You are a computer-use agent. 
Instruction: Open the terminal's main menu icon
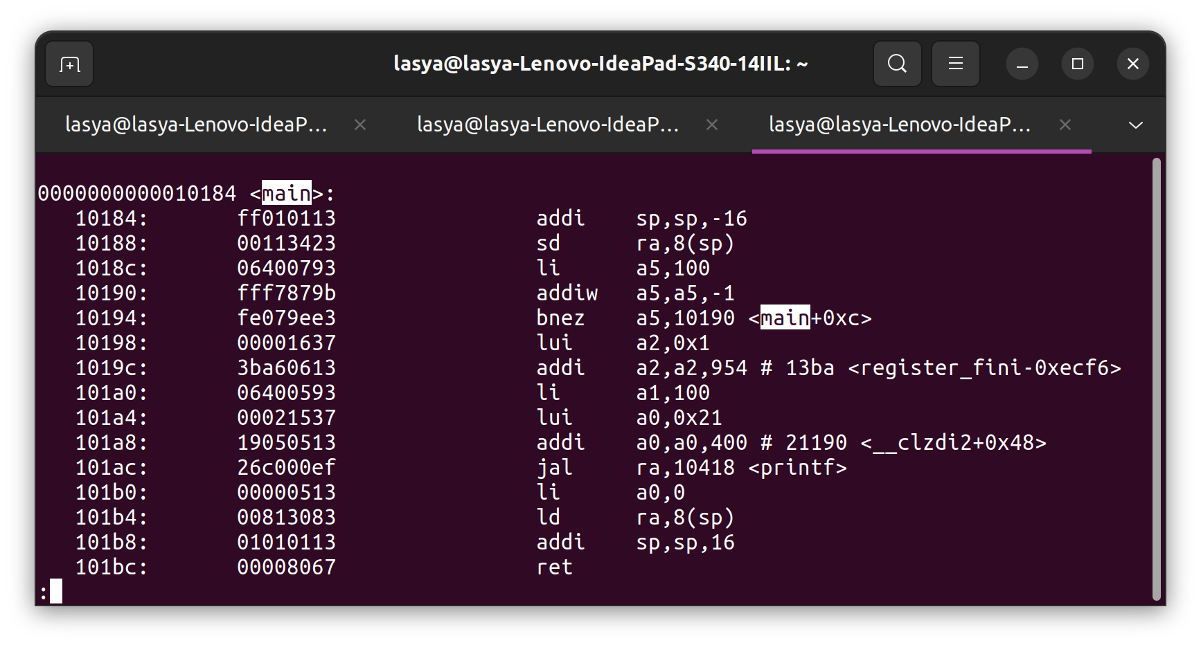coord(955,64)
